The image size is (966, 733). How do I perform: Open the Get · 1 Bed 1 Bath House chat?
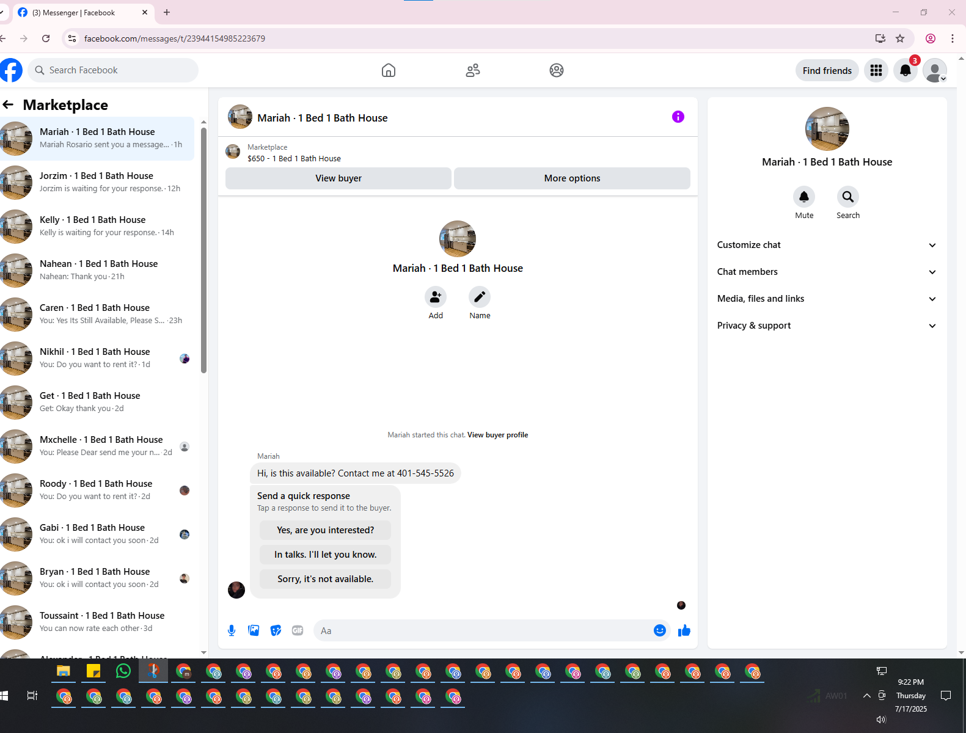97,403
